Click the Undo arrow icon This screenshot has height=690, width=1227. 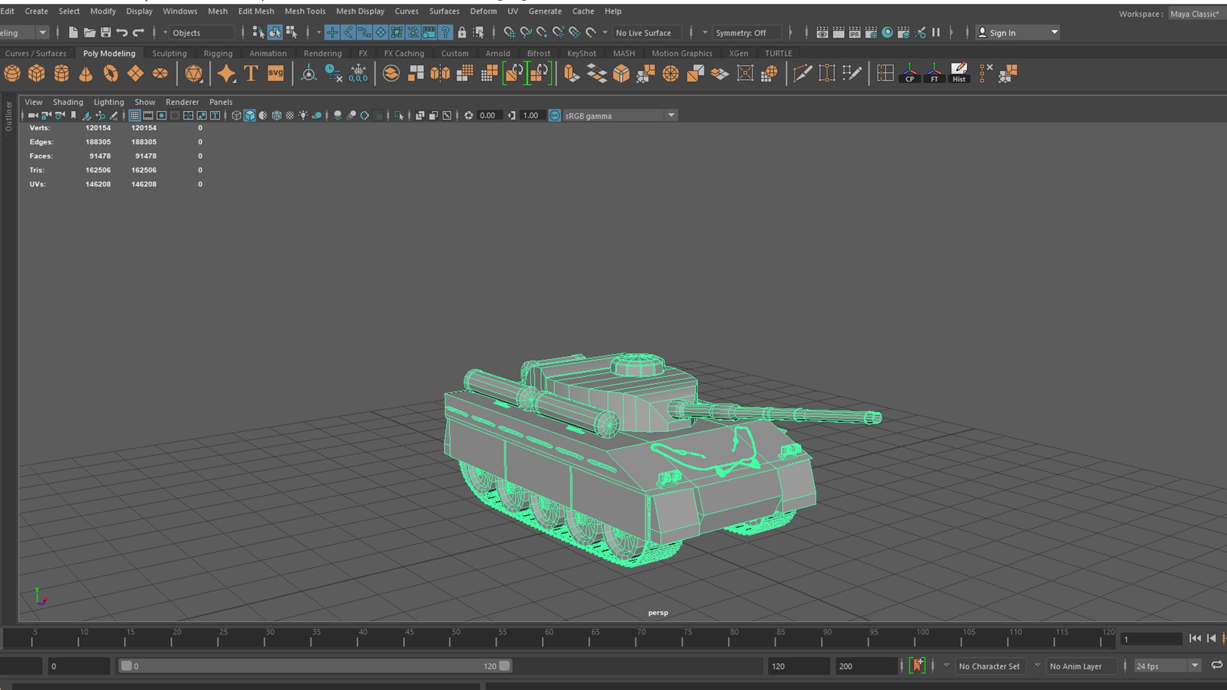pyautogui.click(x=121, y=33)
